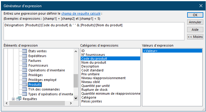Select Prix unitaire in the categories list

pyautogui.click(x=90, y=74)
